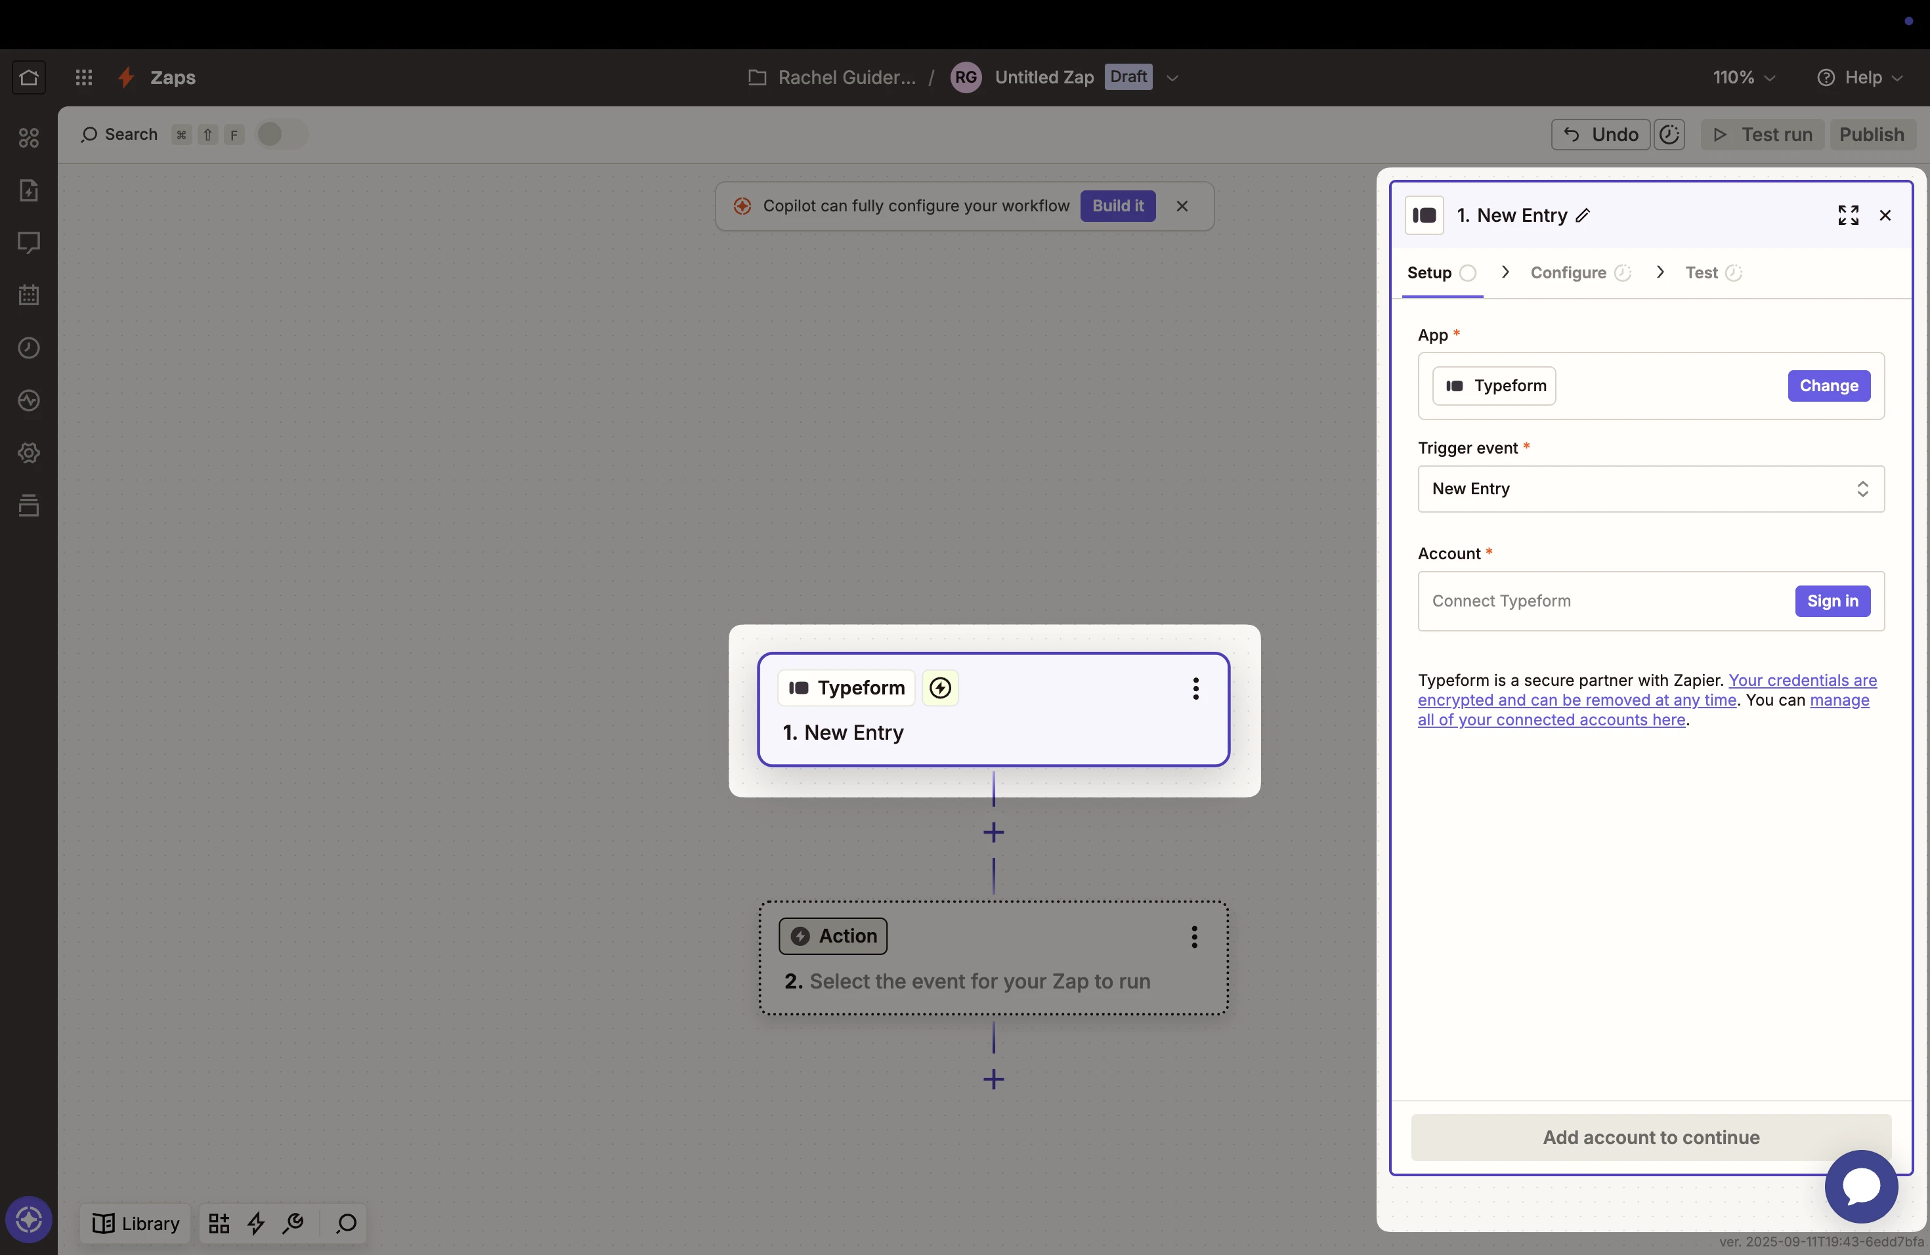Screen dimensions: 1930x1255
Task: Open the grid add-component tool in bottom toolbar
Action: click(219, 1223)
